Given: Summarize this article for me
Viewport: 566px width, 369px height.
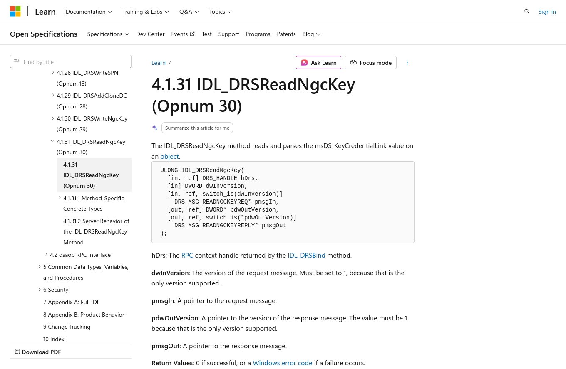Looking at the screenshot, I should 197,128.
